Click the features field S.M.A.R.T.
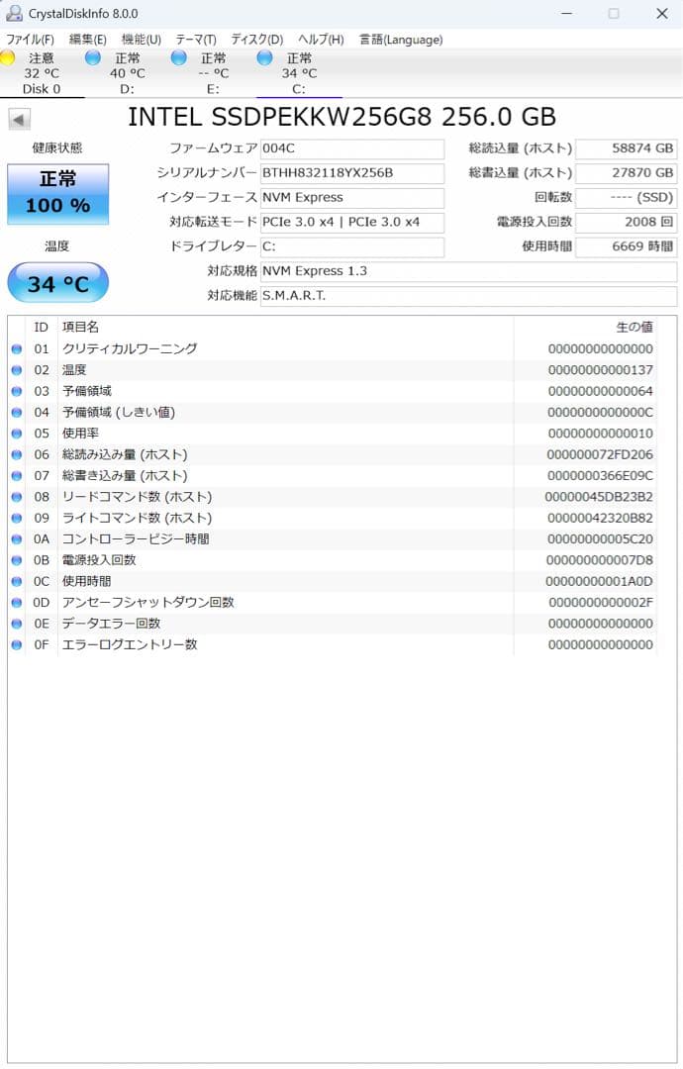This screenshot has width=683, height=1069. (469, 296)
